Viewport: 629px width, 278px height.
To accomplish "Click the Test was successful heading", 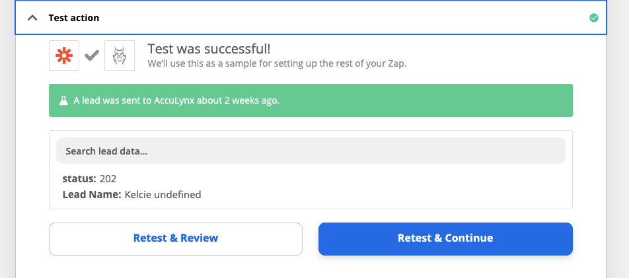I will point(209,49).
